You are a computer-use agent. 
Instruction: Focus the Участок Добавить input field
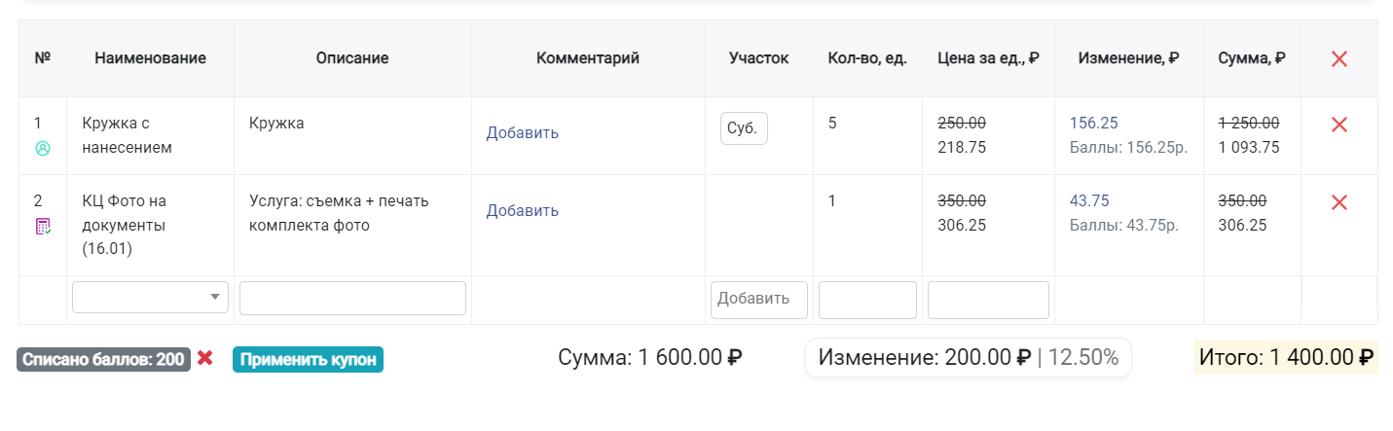[x=759, y=300]
